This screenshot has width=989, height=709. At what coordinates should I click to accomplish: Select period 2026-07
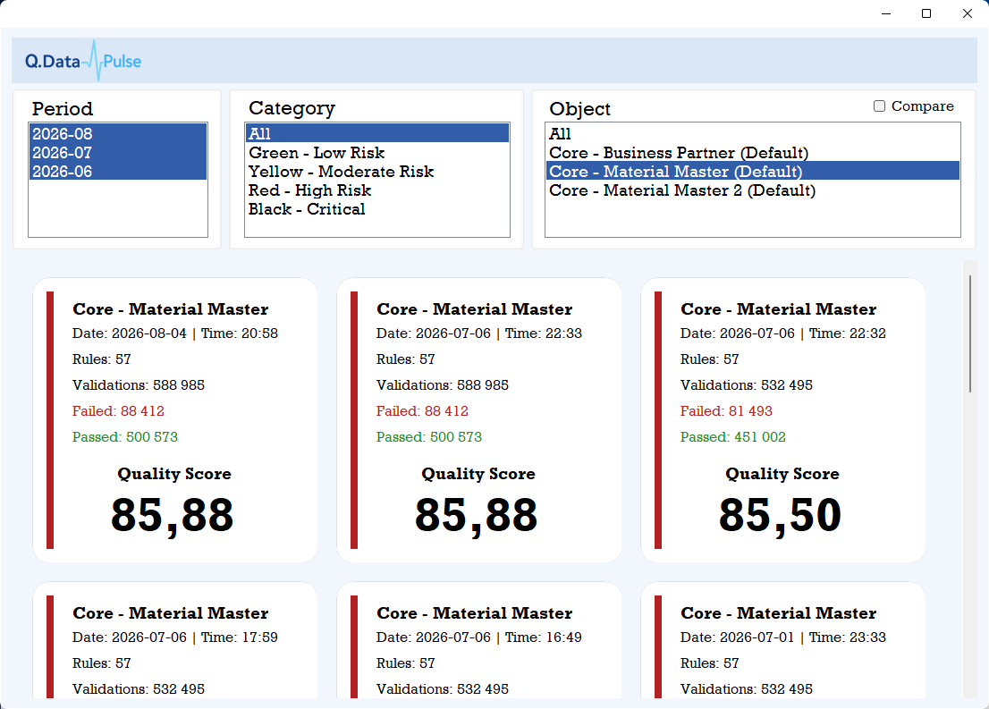click(118, 153)
